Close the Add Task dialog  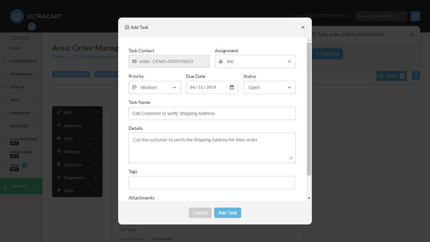click(x=303, y=27)
